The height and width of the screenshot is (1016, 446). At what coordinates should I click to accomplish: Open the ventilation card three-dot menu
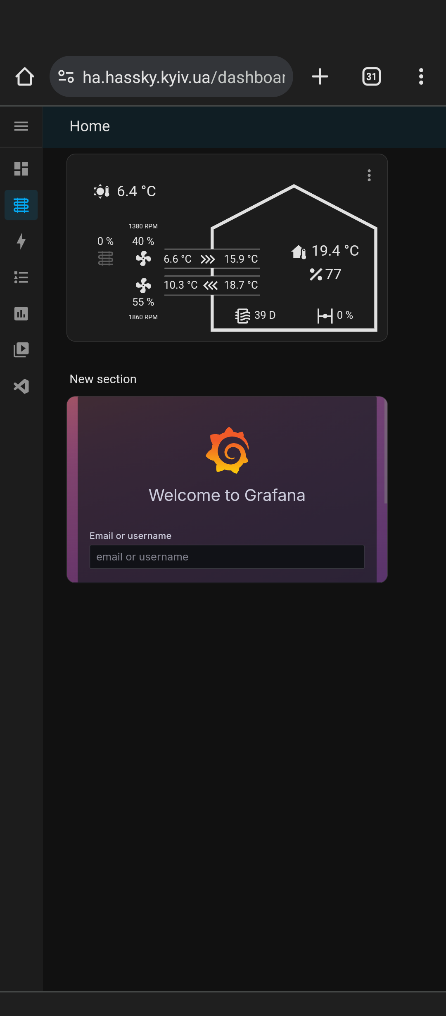tap(369, 176)
